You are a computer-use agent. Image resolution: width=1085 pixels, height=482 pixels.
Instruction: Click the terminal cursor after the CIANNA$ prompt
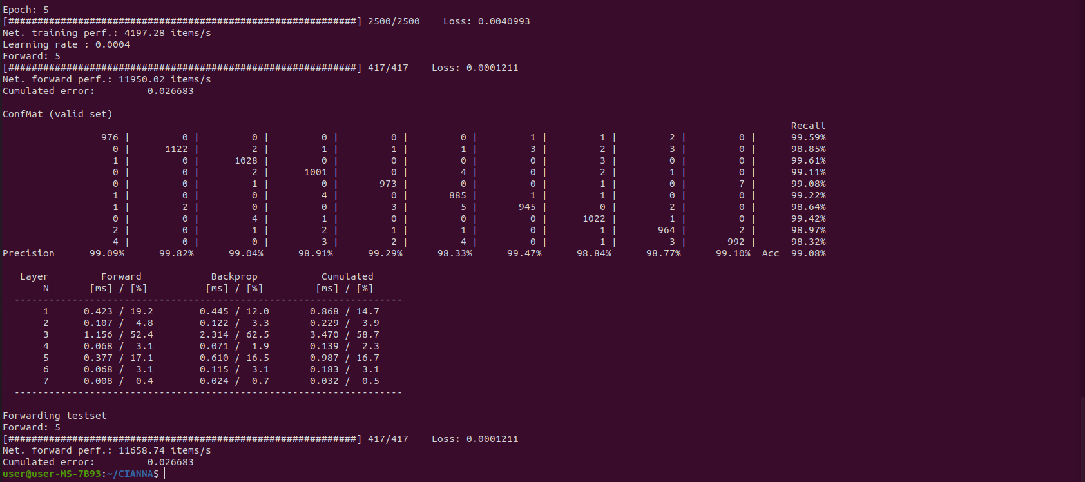pyautogui.click(x=168, y=474)
